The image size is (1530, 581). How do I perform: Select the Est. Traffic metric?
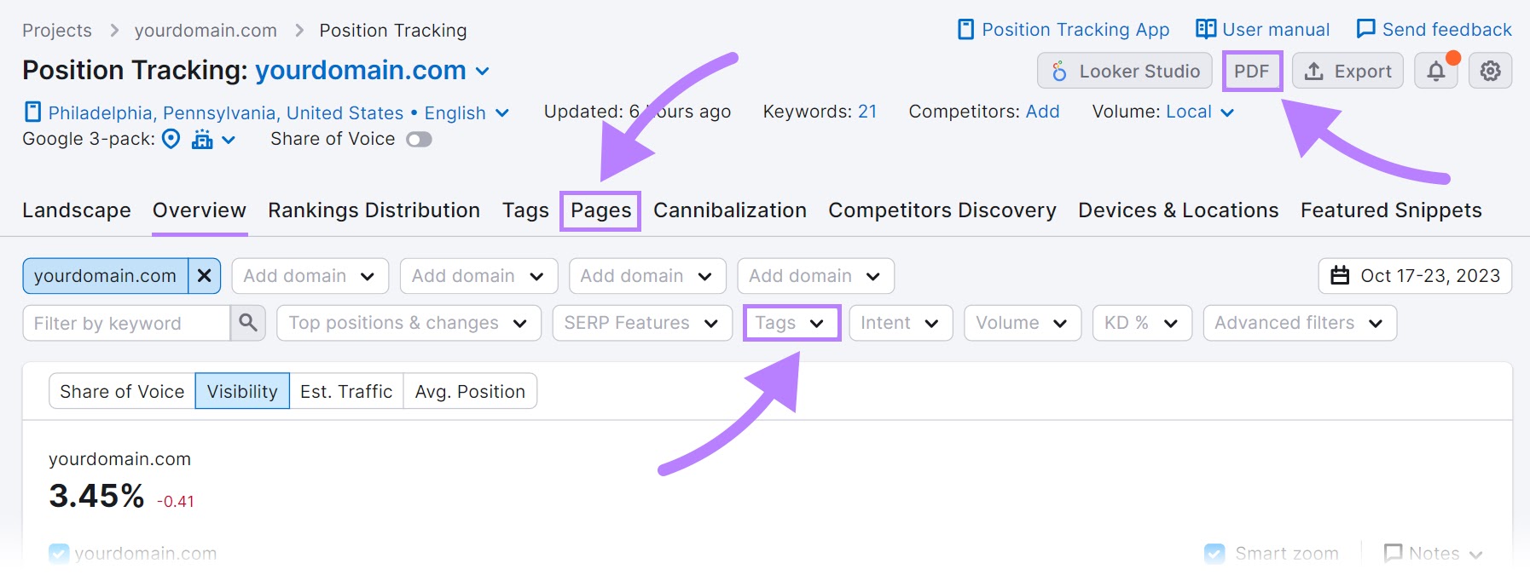[346, 391]
